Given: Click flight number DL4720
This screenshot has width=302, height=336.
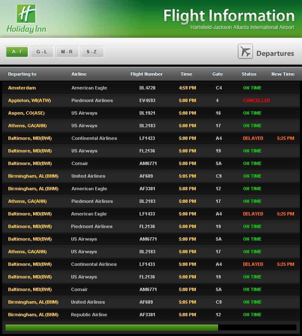Looking at the screenshot, I should coord(147,88).
